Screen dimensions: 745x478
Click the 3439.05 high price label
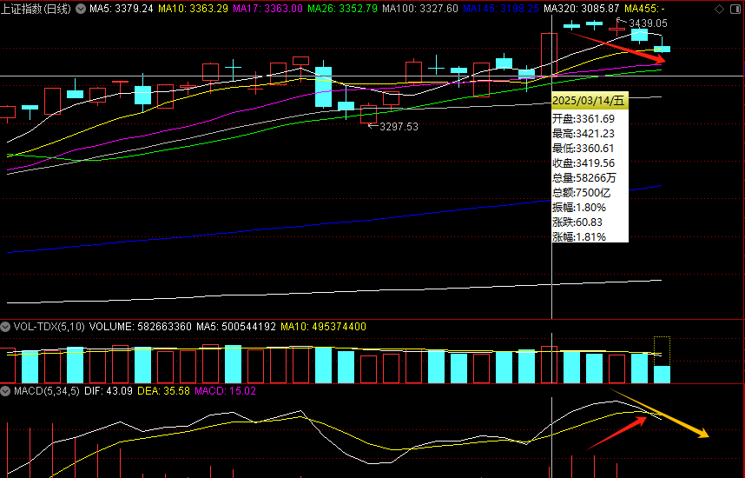pos(648,23)
